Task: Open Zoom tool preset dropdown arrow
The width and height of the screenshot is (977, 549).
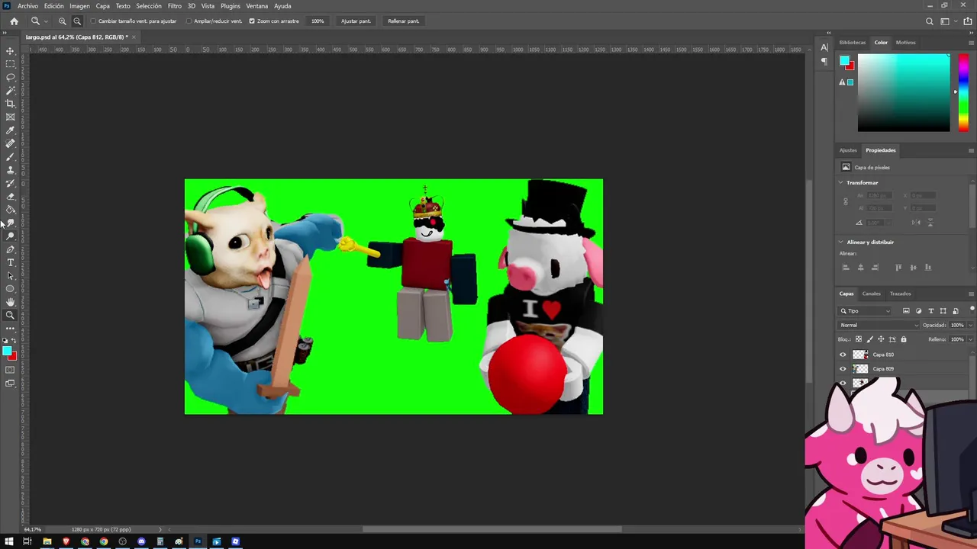Action: coord(46,21)
